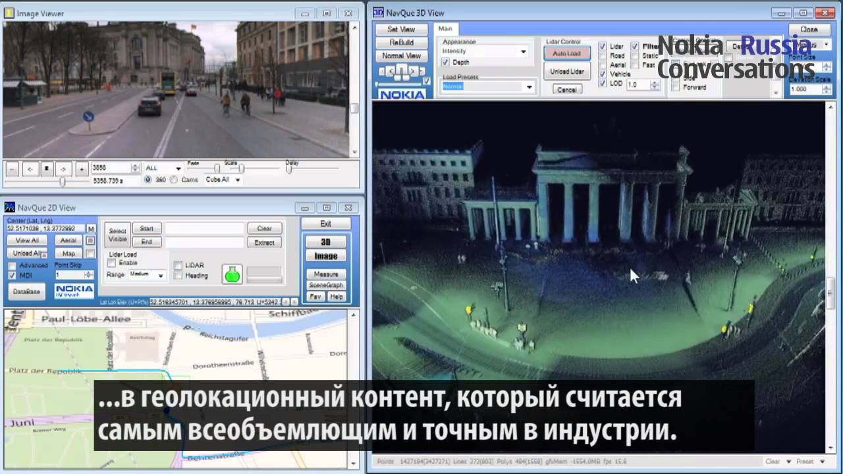The height and width of the screenshot is (474, 843).
Task: Click the Normal View button
Action: (401, 56)
